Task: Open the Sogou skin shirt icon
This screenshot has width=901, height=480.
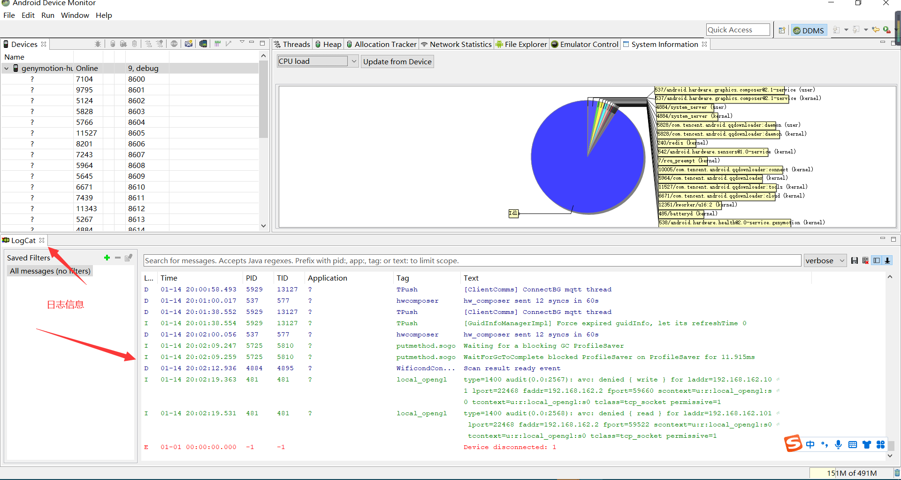Action: (867, 444)
